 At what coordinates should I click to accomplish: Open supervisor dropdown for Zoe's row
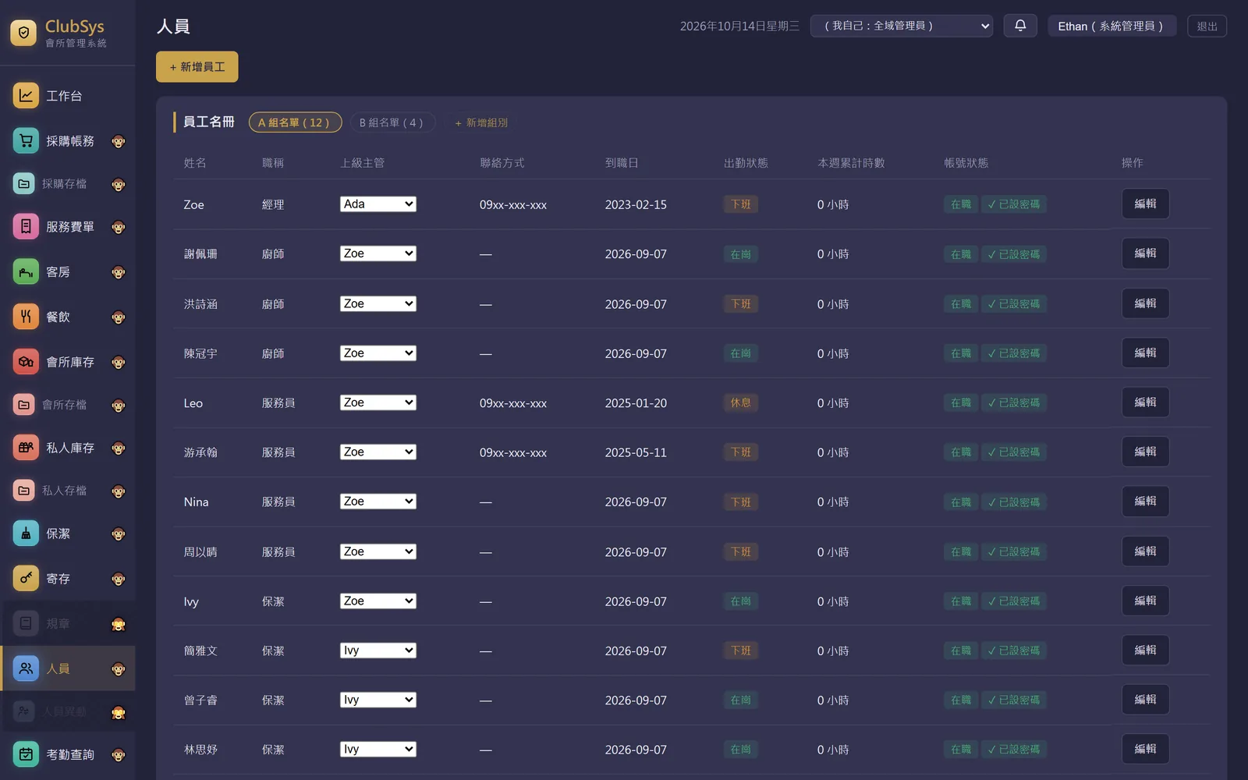point(378,204)
